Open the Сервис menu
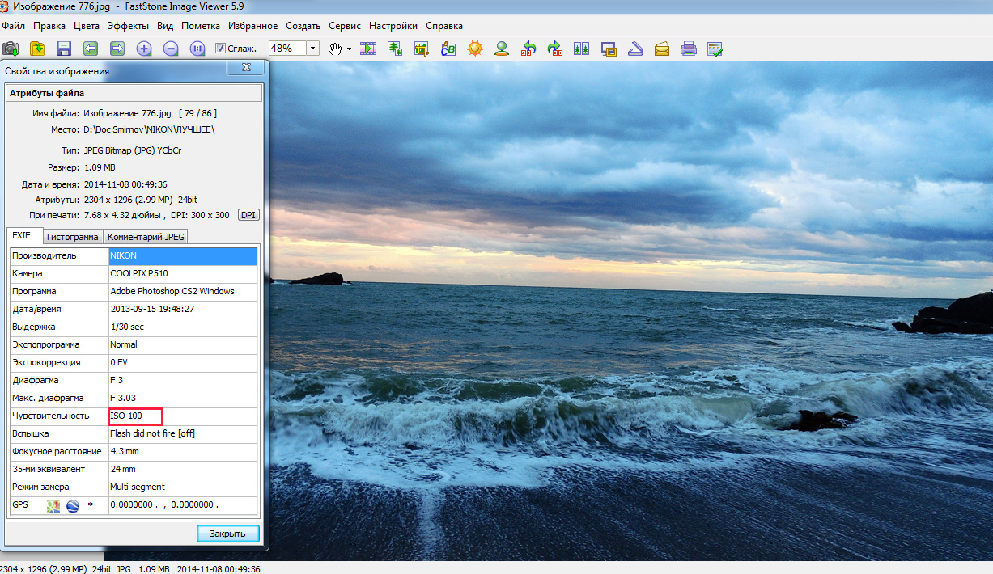This screenshot has width=993, height=574. tap(345, 26)
